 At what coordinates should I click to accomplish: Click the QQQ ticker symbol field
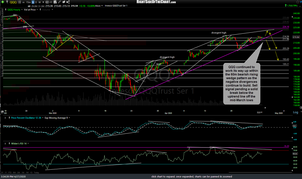click(x=13, y=2)
